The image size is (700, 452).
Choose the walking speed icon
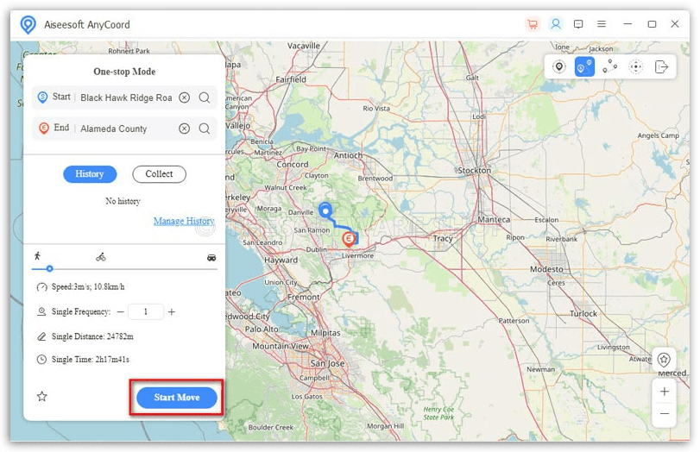[x=37, y=256]
